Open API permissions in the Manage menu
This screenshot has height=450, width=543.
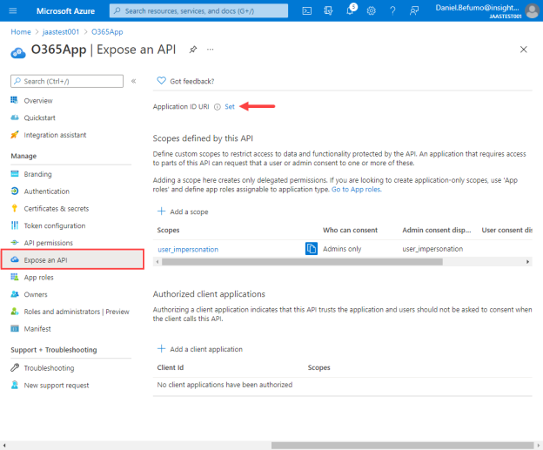[49, 243]
